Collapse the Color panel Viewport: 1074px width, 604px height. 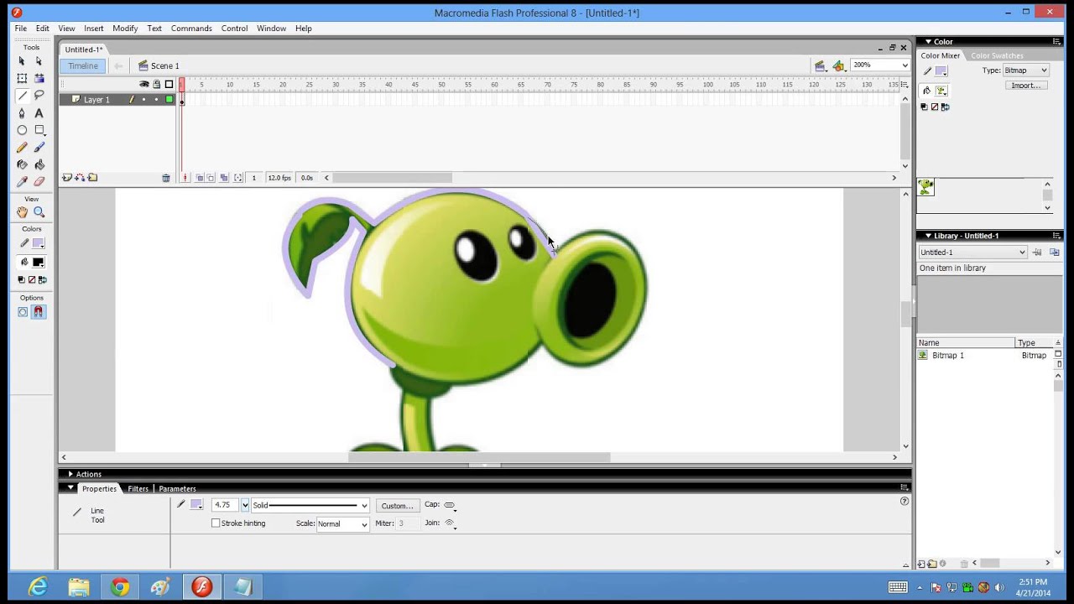[928, 41]
